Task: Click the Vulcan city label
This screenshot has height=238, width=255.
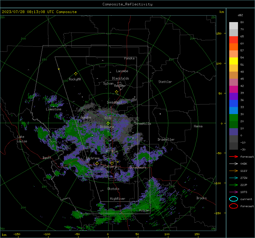Action: 144,210
